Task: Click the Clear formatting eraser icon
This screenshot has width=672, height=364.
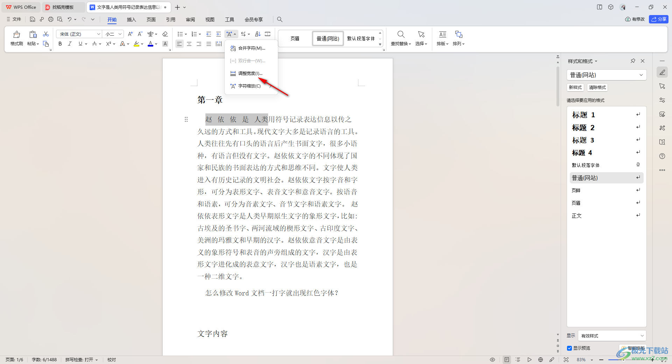Action: pyautogui.click(x=165, y=34)
